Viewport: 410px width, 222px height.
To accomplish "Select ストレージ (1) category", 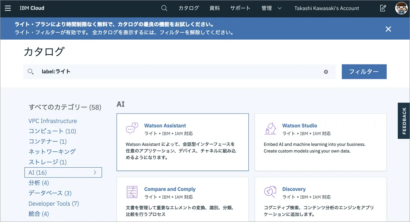I will click(47, 162).
